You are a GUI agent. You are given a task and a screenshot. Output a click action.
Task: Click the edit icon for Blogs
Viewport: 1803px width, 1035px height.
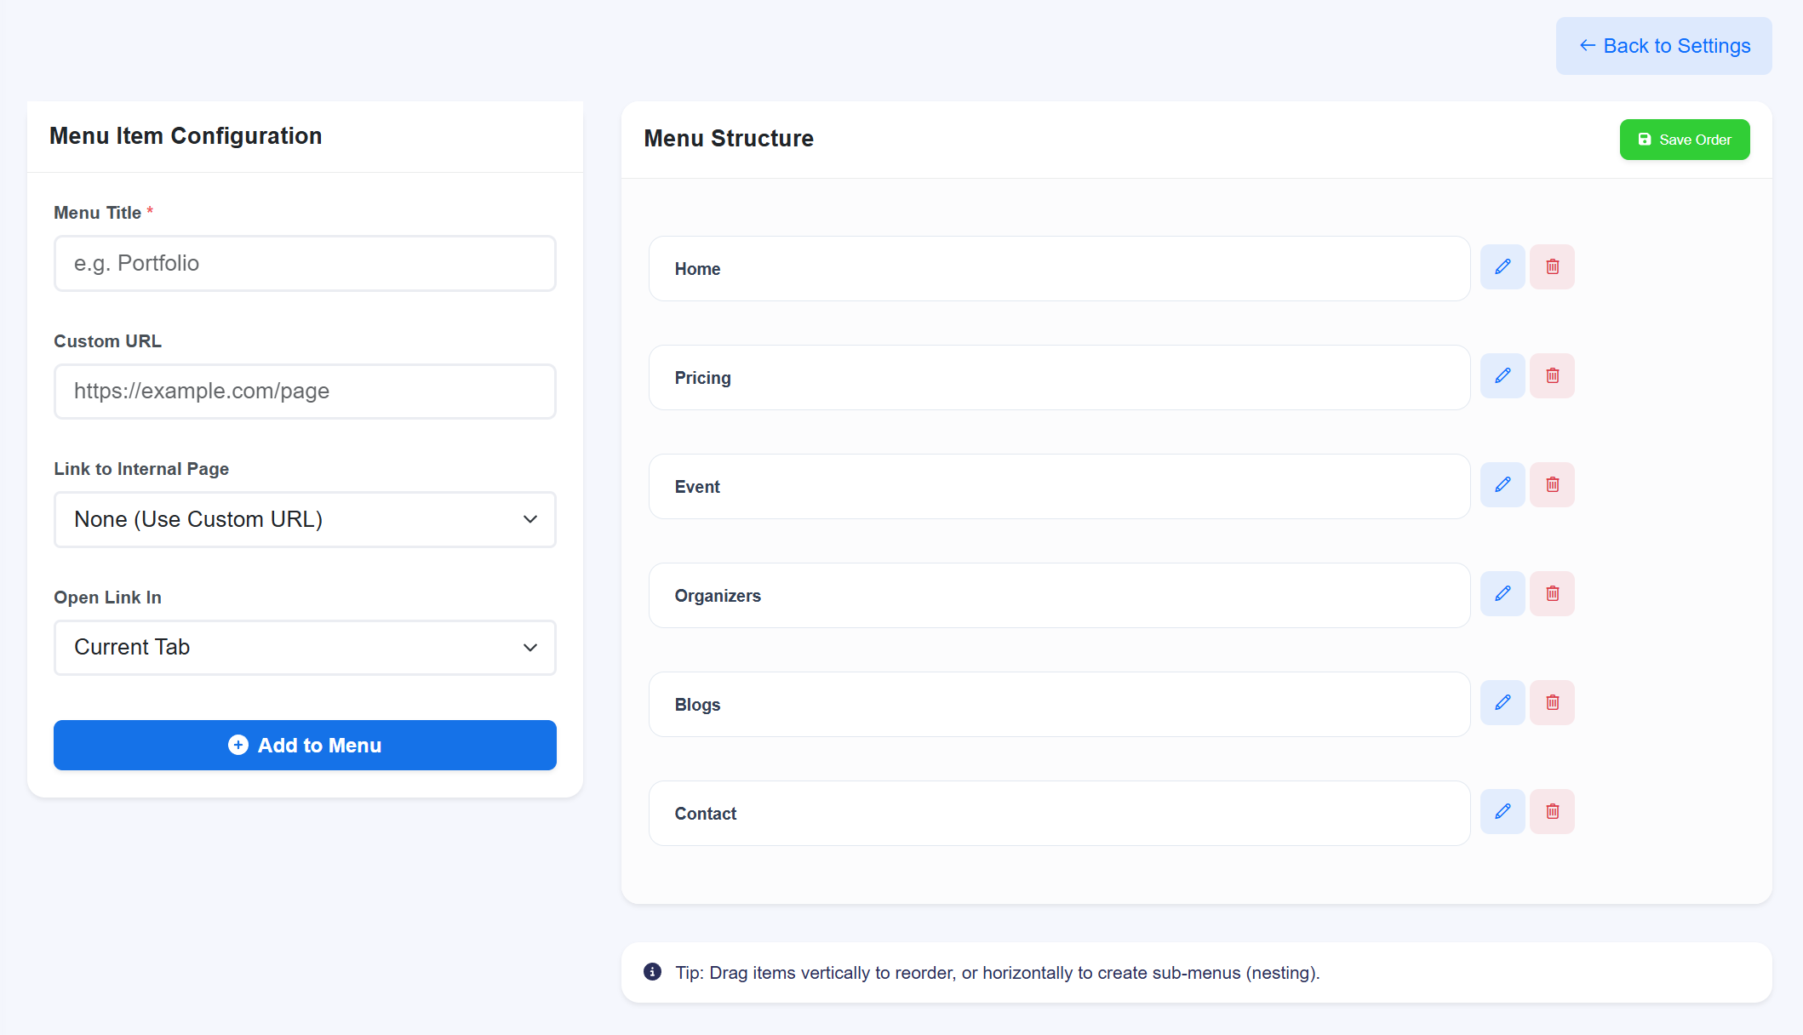1502,702
